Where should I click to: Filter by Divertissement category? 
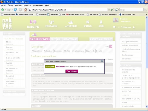point(78,51)
